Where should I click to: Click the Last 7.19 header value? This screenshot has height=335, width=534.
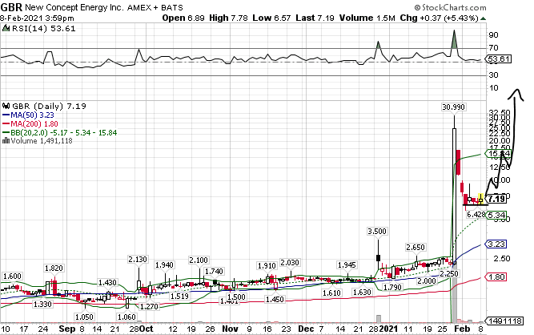(315, 18)
